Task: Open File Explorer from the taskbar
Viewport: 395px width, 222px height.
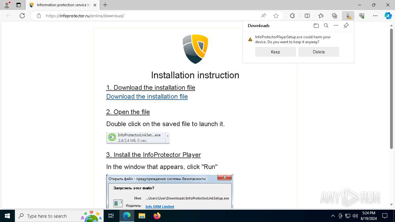Action: pyautogui.click(x=142, y=216)
